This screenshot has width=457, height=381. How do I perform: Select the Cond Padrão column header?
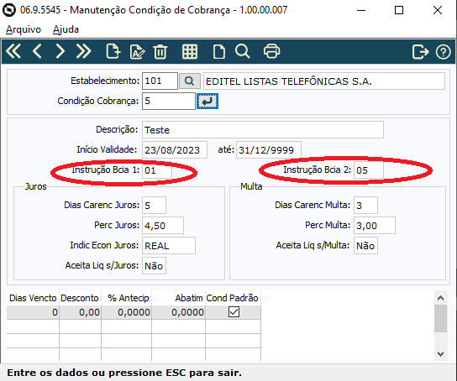(x=233, y=298)
